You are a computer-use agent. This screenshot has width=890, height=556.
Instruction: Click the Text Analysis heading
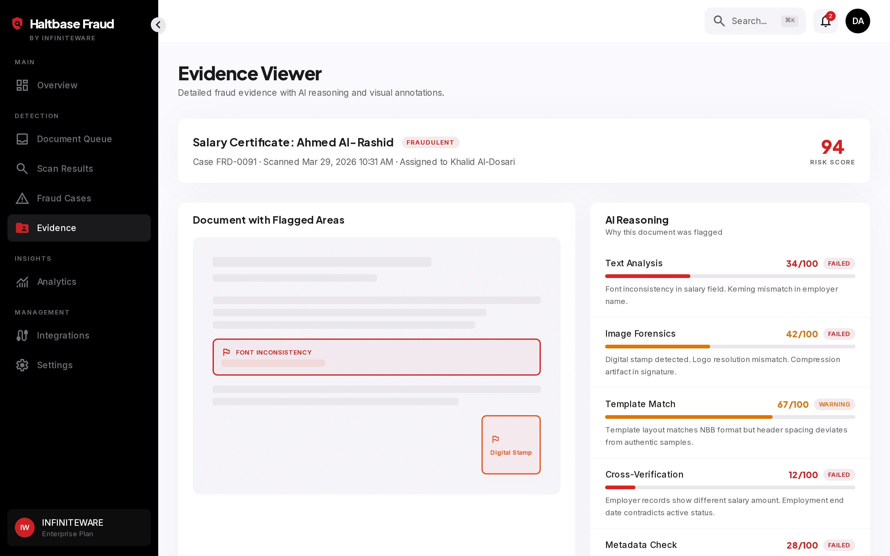[x=634, y=263]
